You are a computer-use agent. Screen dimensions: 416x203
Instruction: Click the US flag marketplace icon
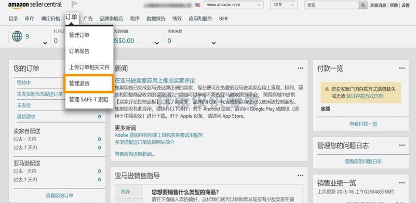tap(197, 5)
